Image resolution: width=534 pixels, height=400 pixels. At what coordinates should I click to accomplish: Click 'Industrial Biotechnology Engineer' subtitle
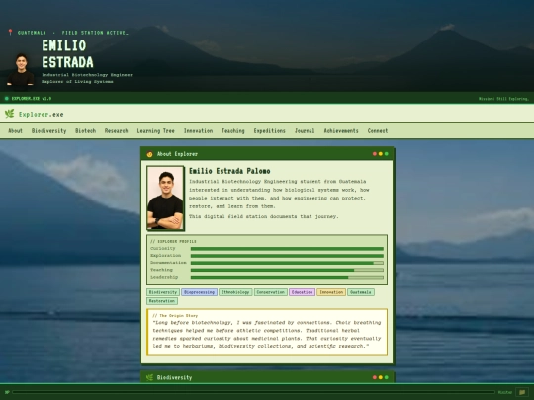click(x=87, y=75)
